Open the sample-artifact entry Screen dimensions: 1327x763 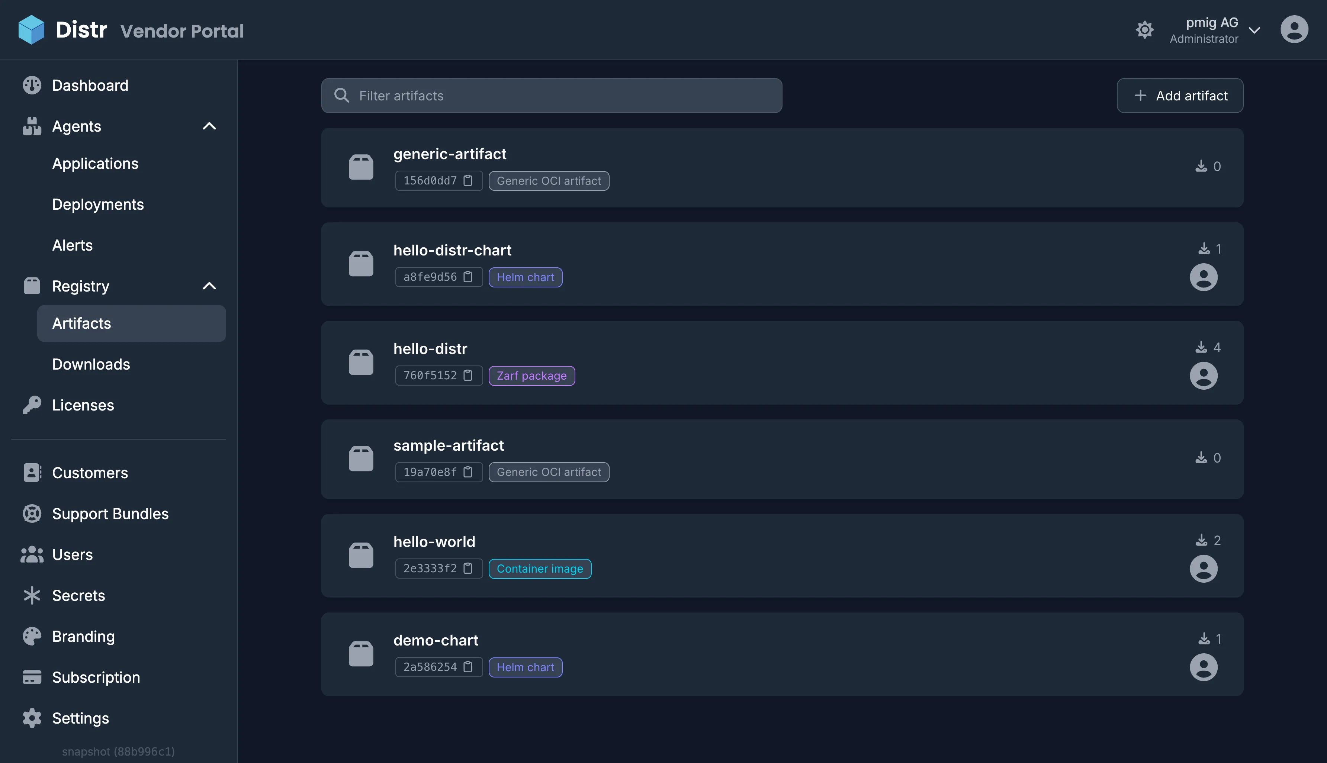point(782,459)
